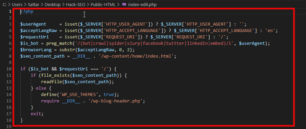The height and width of the screenshot is (129, 306).
Task: Click the '$browserLang' variable on line 7
Action: pyautogui.click(x=36, y=50)
